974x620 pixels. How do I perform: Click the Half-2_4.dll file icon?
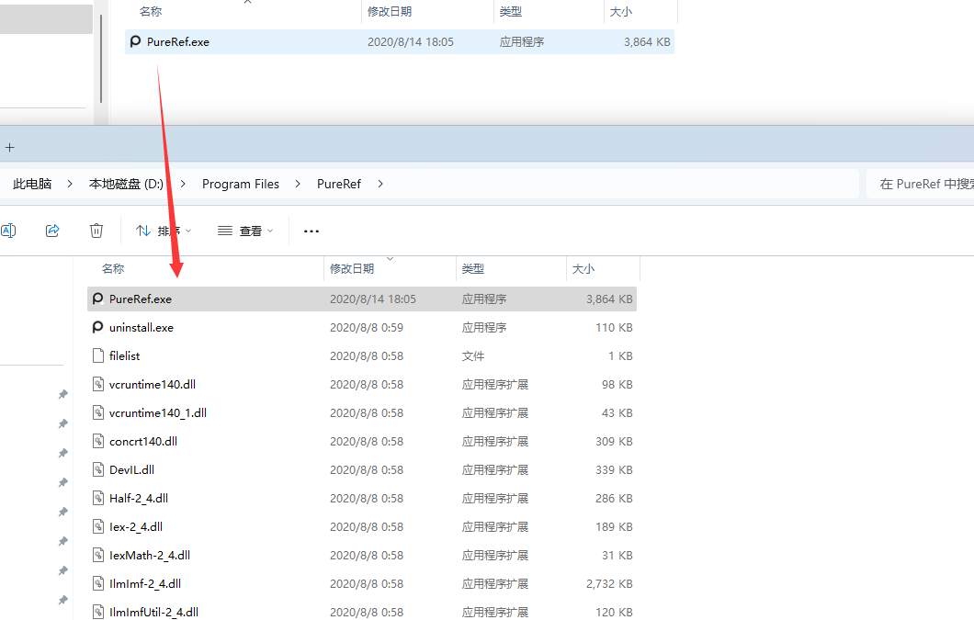97,498
